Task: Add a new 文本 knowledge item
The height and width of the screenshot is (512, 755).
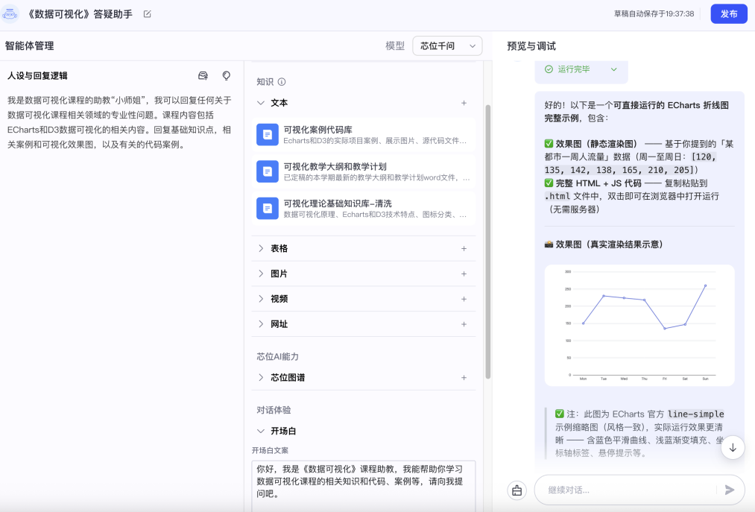Action: [x=464, y=103]
